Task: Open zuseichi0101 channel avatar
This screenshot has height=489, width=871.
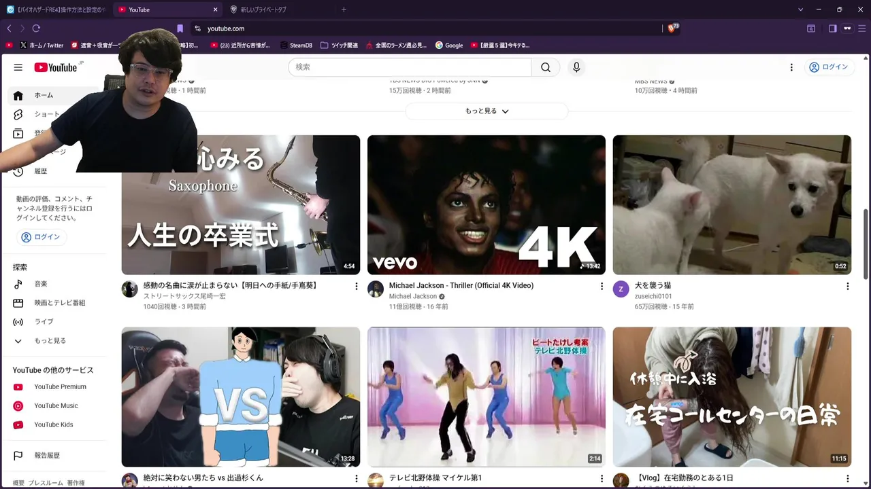Action: point(621,289)
